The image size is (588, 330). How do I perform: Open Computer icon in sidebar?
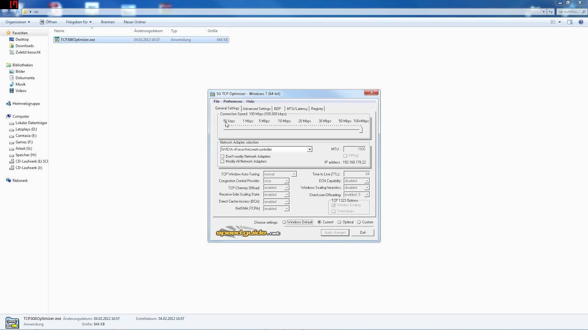[8, 116]
